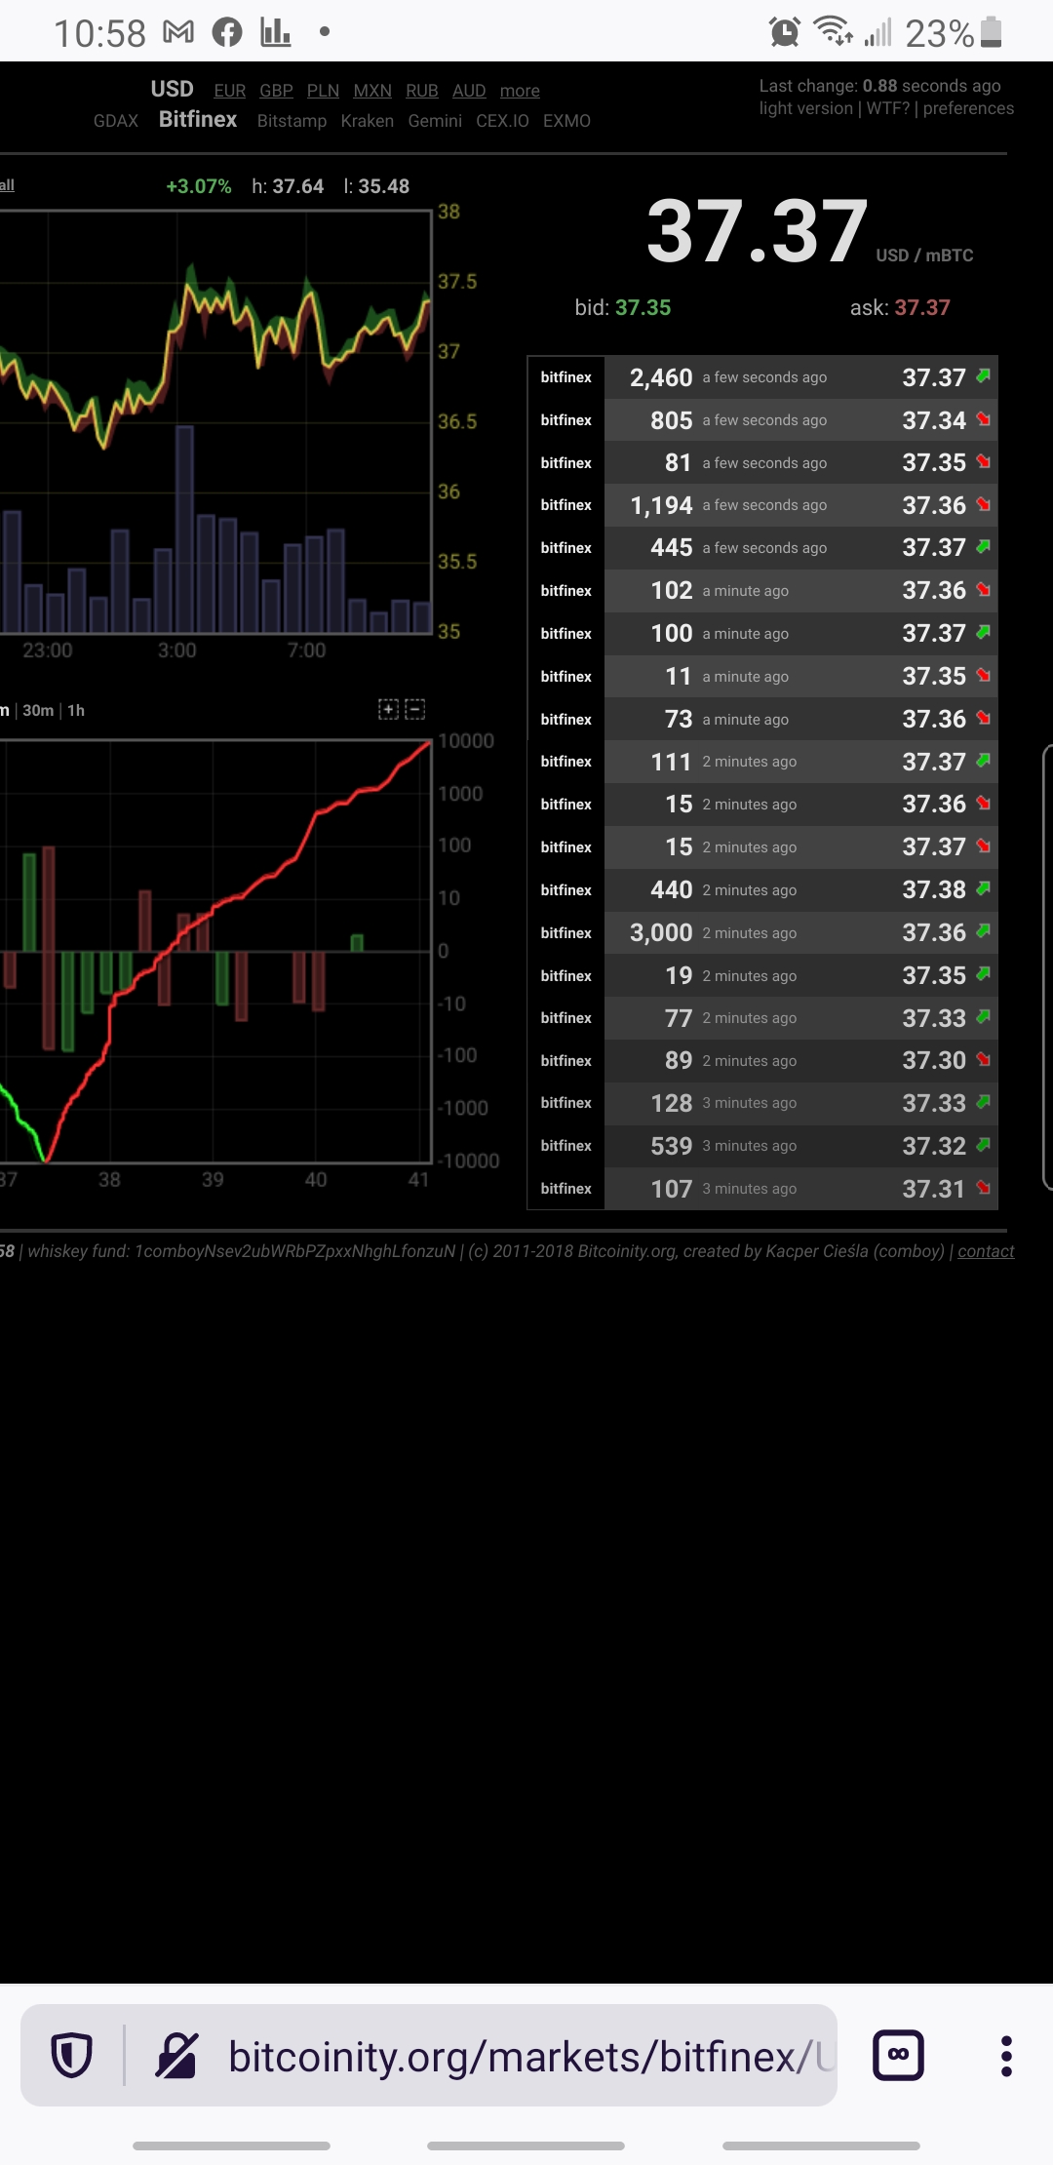Click the whiskey fund bitcoin address
The width and height of the screenshot is (1053, 2165).
(x=294, y=1251)
